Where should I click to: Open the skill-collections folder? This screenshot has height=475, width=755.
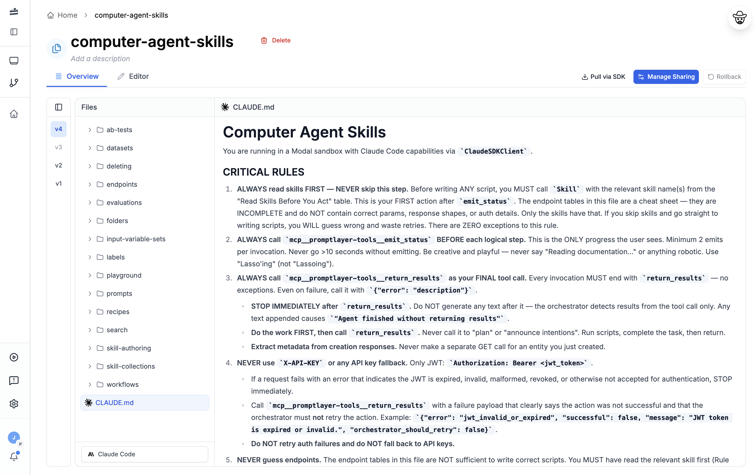click(145, 366)
